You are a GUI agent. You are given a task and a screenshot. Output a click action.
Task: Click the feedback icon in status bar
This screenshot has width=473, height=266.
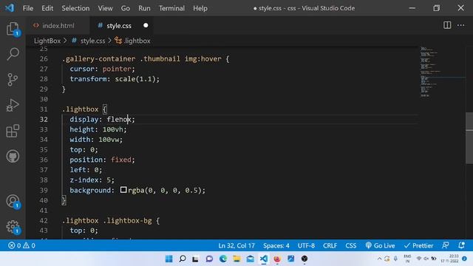(x=445, y=245)
